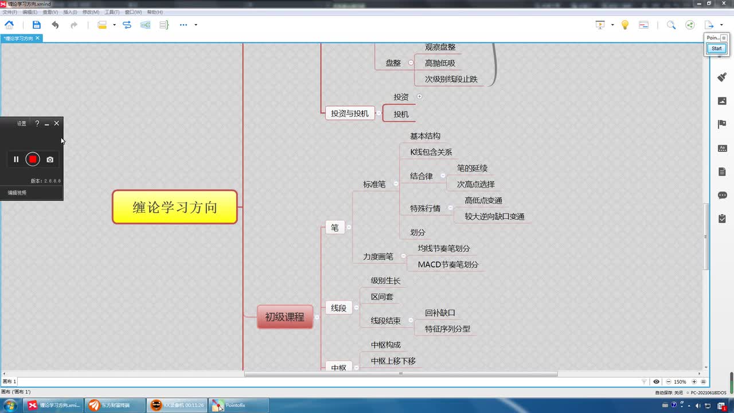Image resolution: width=734 pixels, height=413 pixels.
Task: Collapse the 线段结束 branch
Action: (x=411, y=321)
